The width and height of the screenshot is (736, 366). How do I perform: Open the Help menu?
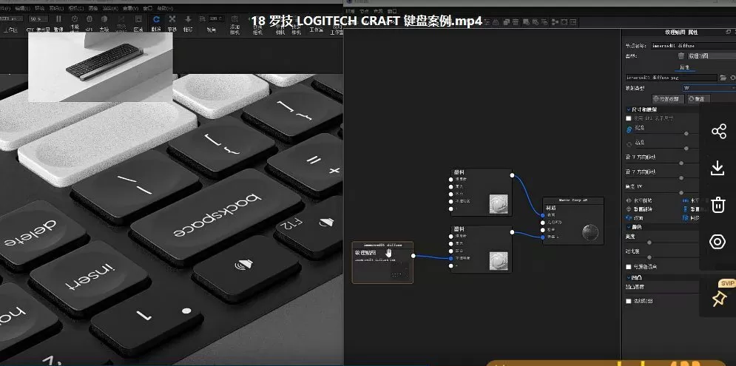[164, 8]
